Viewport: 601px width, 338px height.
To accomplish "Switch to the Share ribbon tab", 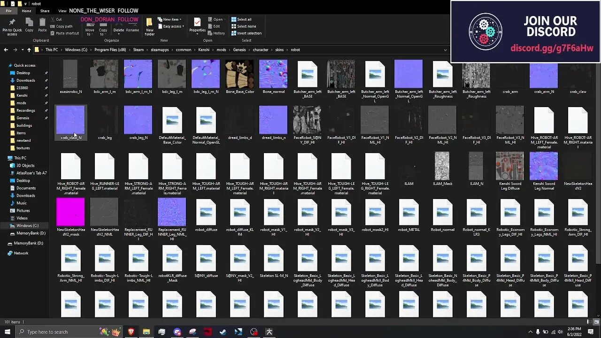I will (x=45, y=11).
